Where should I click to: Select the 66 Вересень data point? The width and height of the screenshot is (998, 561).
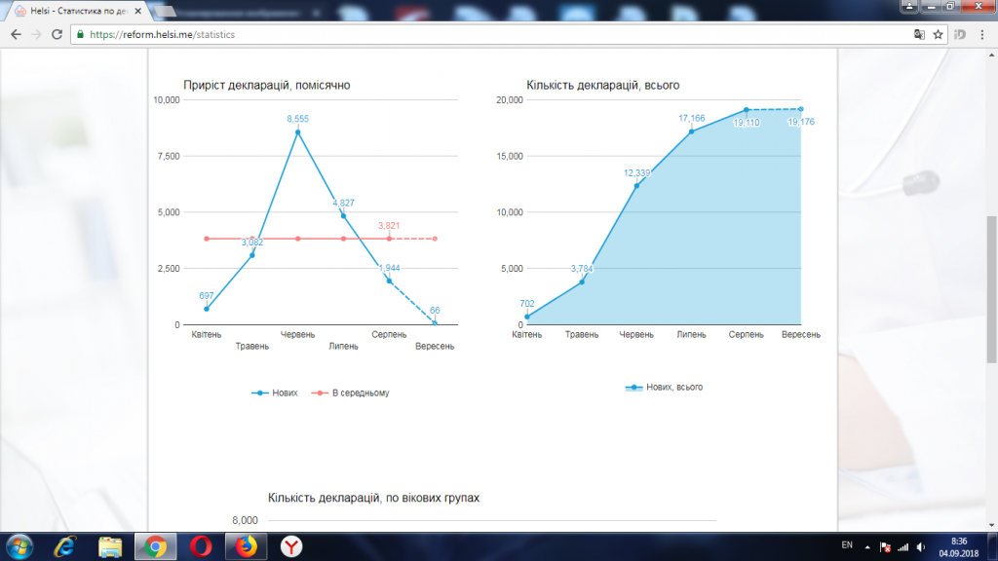coord(436,323)
